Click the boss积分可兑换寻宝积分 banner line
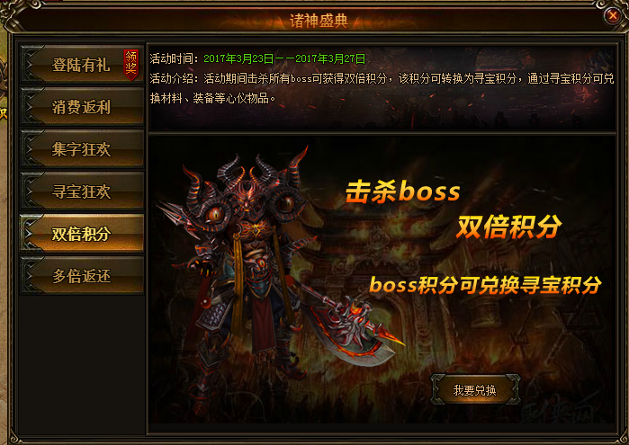This screenshot has height=445, width=629. click(485, 285)
